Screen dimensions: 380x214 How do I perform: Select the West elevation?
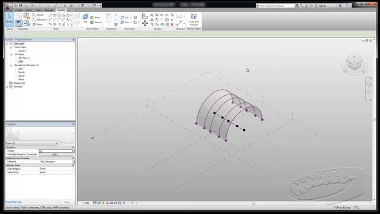coord(21,79)
